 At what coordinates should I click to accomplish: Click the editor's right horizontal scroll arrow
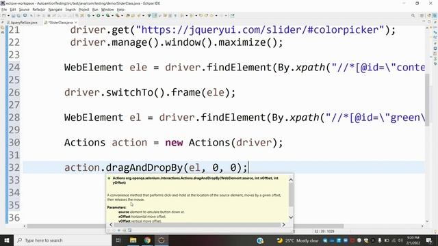click(422, 226)
